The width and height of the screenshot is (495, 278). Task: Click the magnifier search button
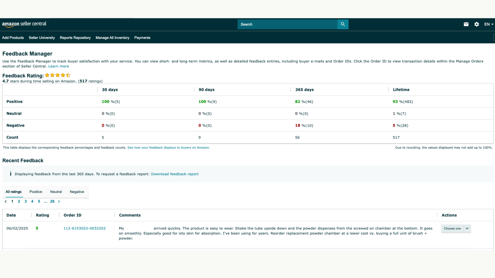point(343,24)
